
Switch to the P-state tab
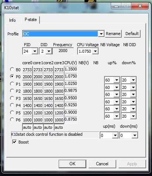[31, 20]
